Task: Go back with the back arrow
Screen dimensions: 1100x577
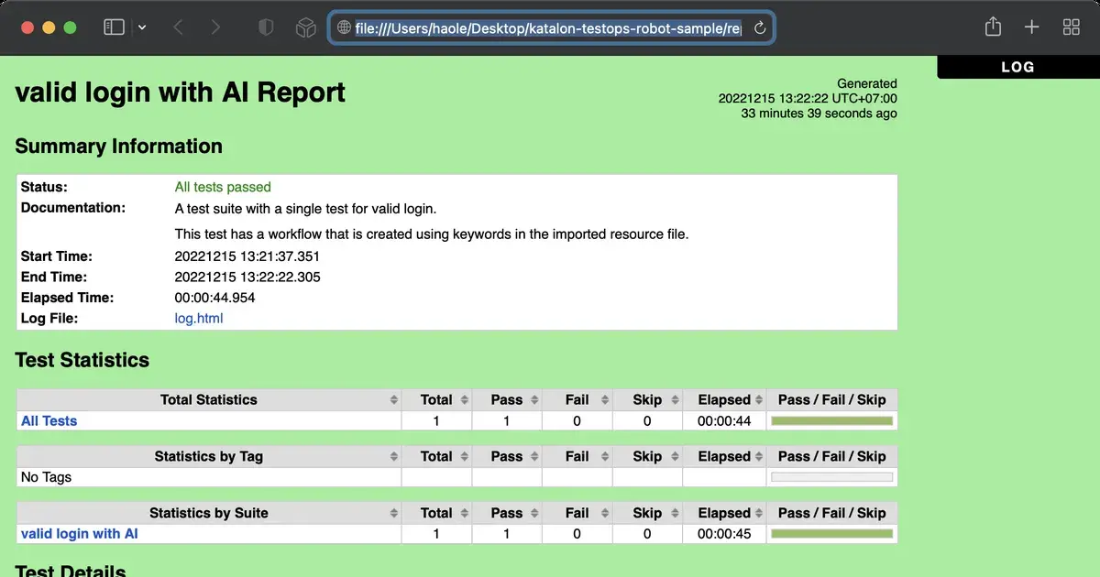Action: [179, 27]
